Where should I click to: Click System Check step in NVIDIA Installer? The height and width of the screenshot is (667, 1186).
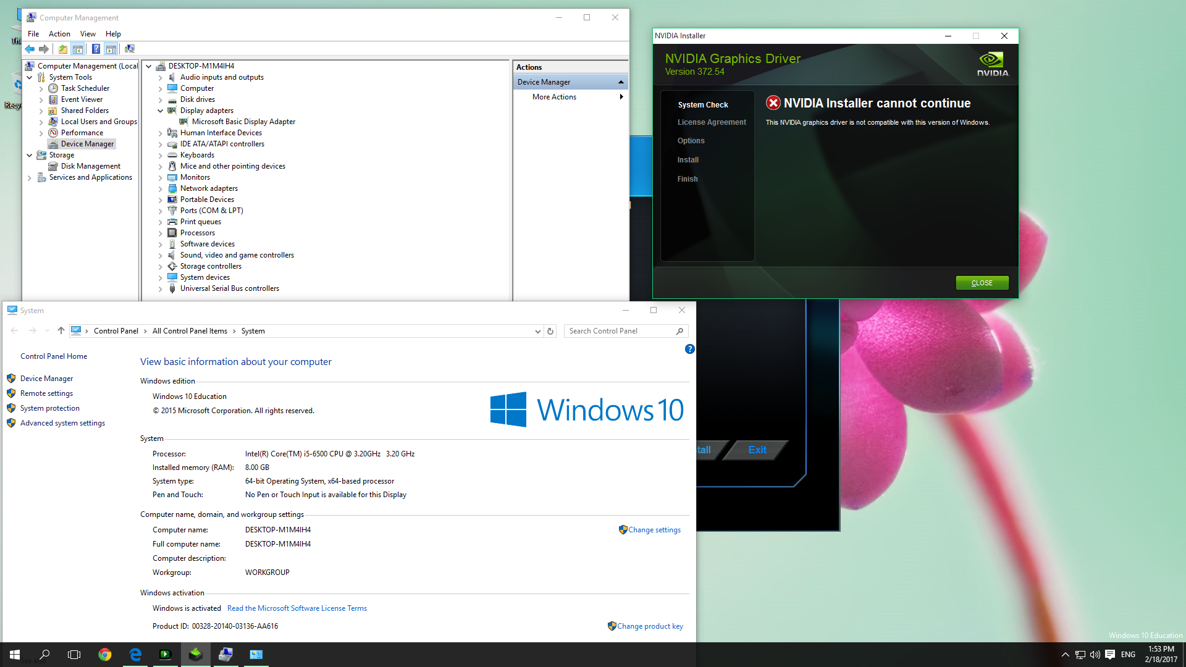tap(703, 105)
